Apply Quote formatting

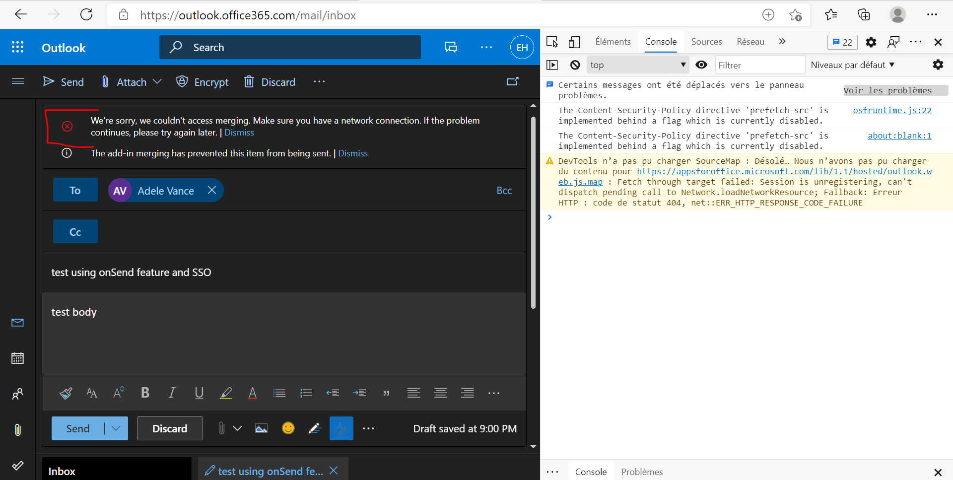pos(386,393)
